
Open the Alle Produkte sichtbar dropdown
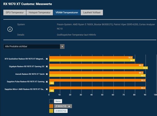pos(34,47)
